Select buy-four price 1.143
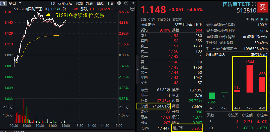 pos(173,78)
